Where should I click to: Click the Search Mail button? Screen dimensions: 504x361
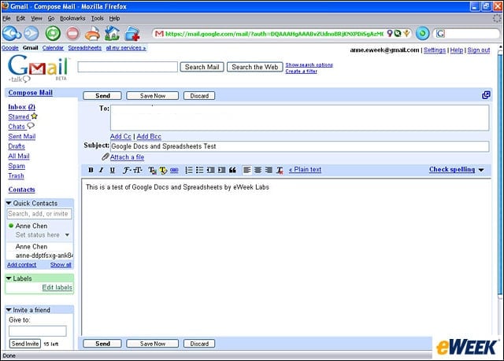pyautogui.click(x=202, y=67)
